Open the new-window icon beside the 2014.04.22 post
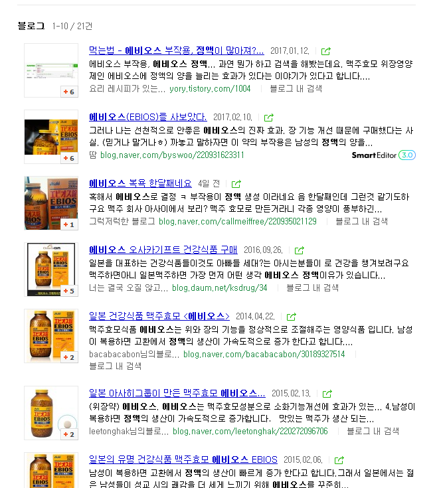The height and width of the screenshot is (488, 439). point(291,317)
